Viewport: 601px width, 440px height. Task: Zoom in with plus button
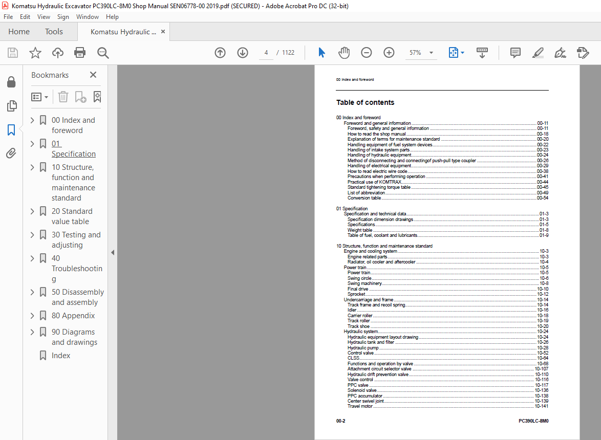click(x=389, y=53)
